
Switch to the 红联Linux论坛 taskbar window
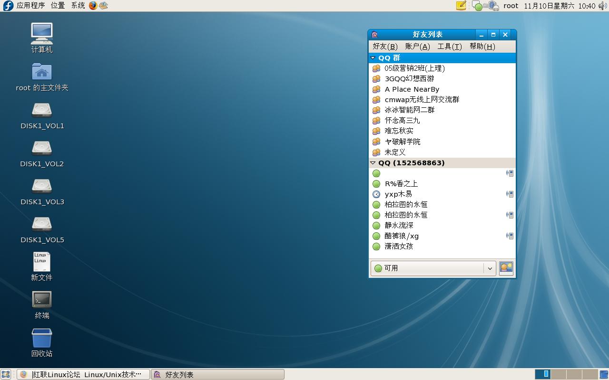click(x=81, y=374)
